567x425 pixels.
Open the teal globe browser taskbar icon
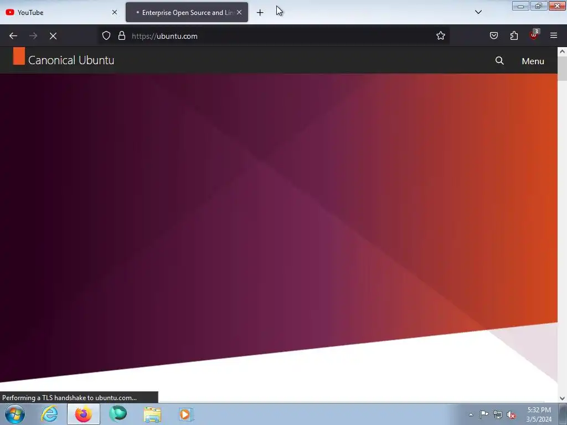118,414
